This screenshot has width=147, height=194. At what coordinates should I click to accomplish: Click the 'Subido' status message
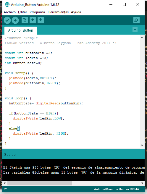click(10, 155)
